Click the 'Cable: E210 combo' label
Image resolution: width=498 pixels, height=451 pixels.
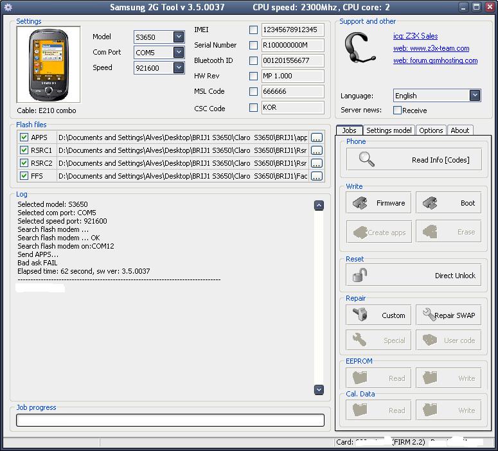47,111
